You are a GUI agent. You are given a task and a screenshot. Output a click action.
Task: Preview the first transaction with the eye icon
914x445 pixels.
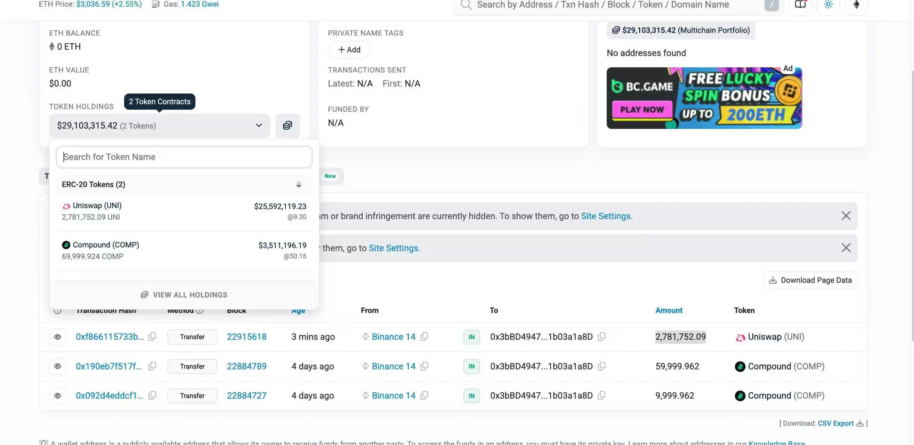tap(57, 337)
